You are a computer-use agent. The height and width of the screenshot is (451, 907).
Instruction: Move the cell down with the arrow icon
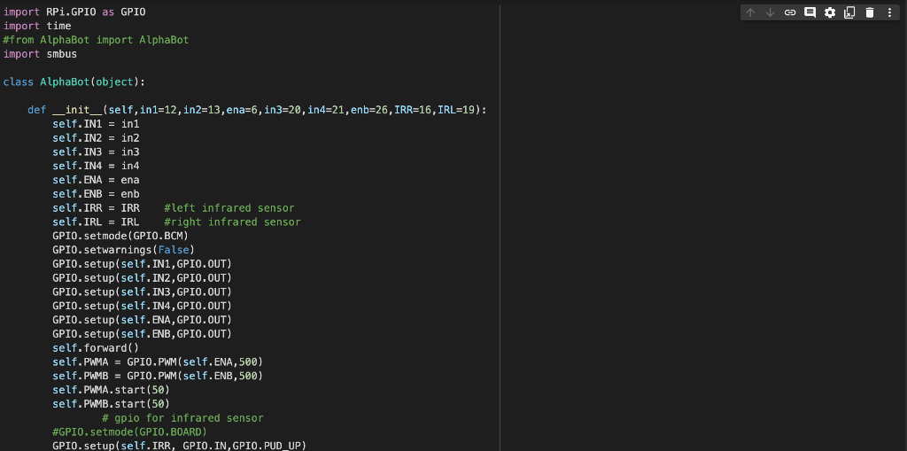(770, 12)
